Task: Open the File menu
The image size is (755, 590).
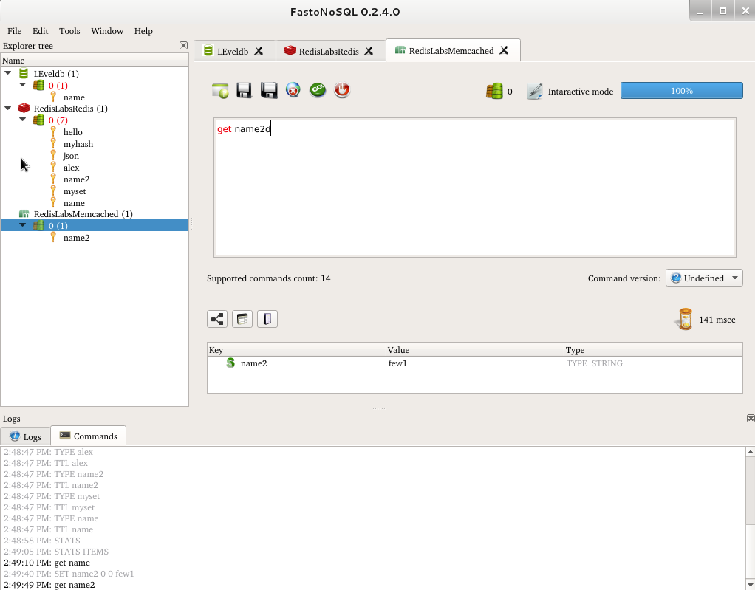Action: 15,31
